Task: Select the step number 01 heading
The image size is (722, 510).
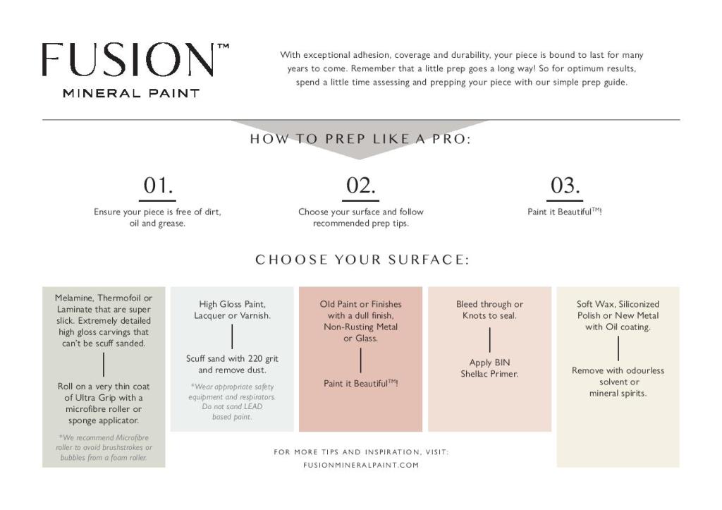Action: (158, 186)
